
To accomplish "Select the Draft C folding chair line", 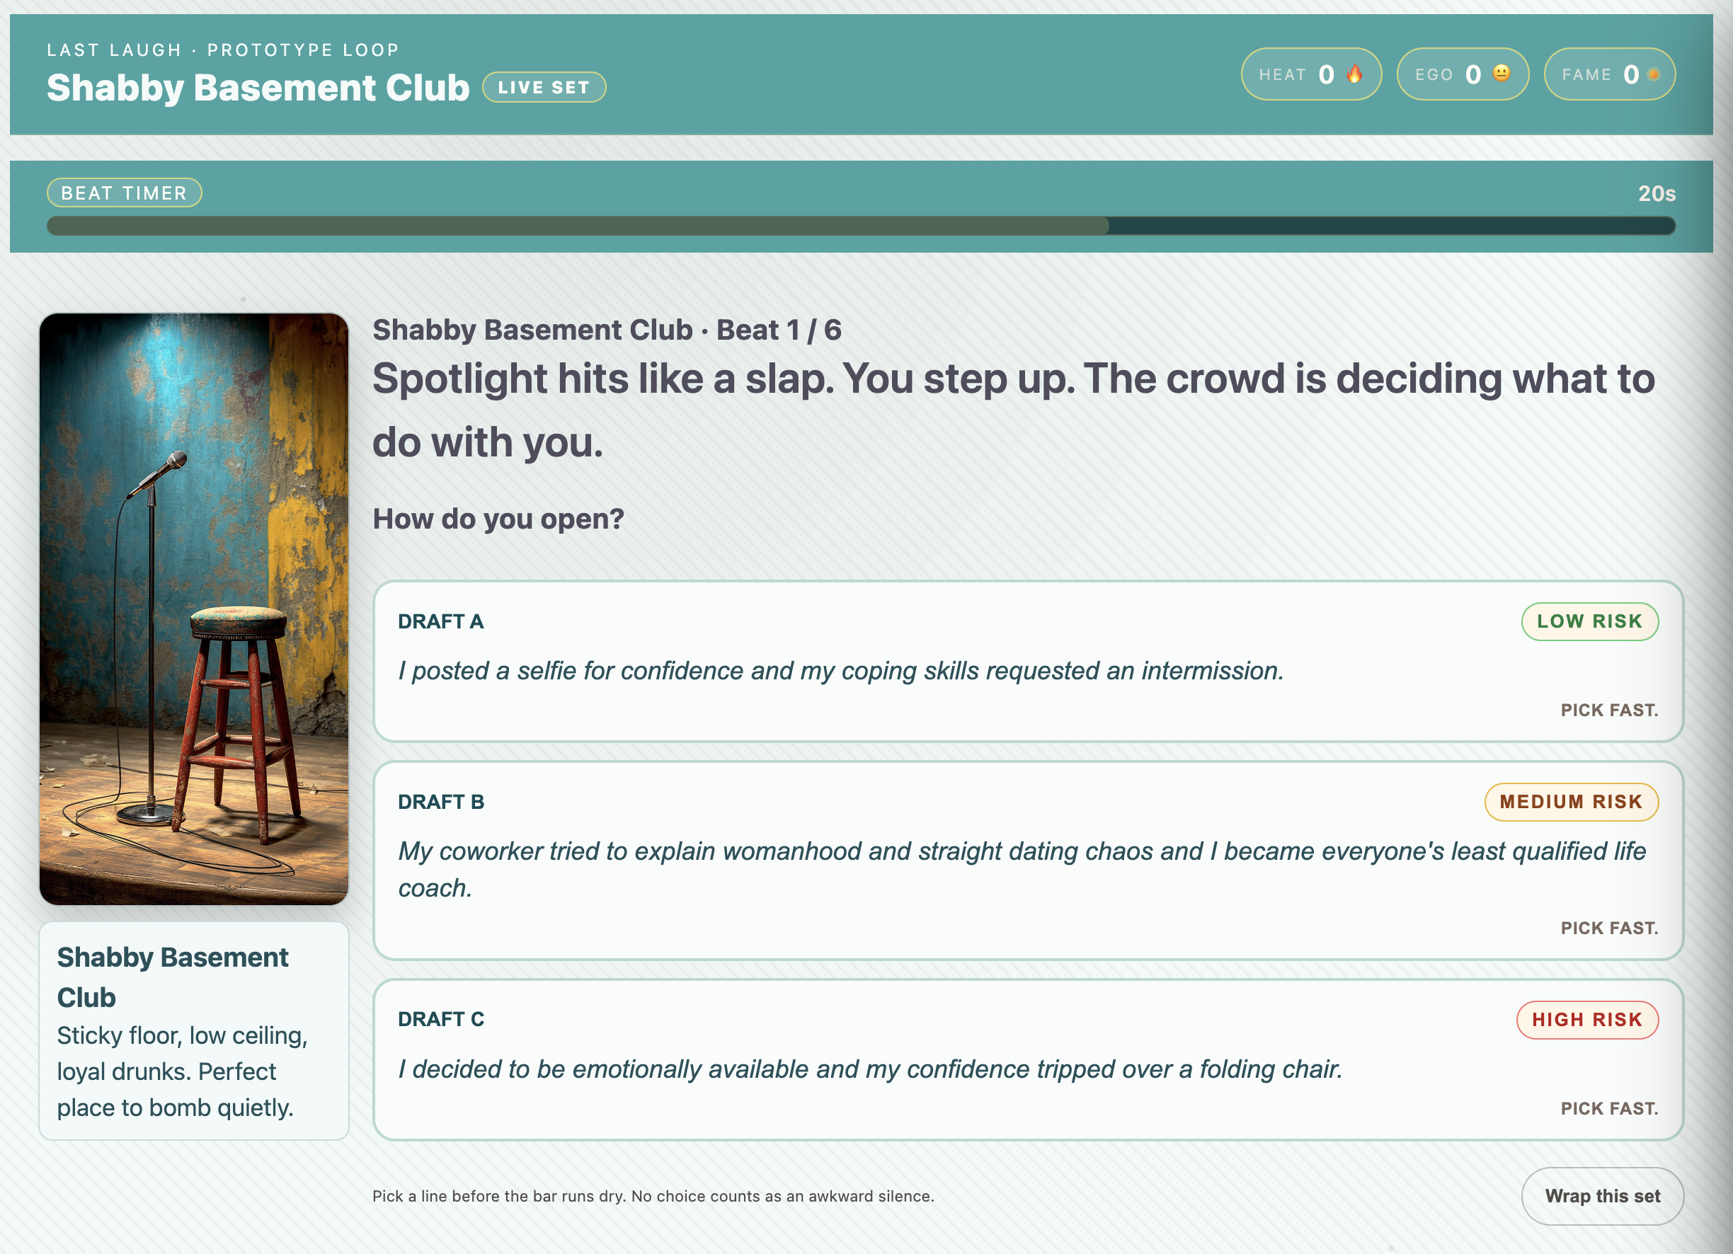I will 869,1069.
